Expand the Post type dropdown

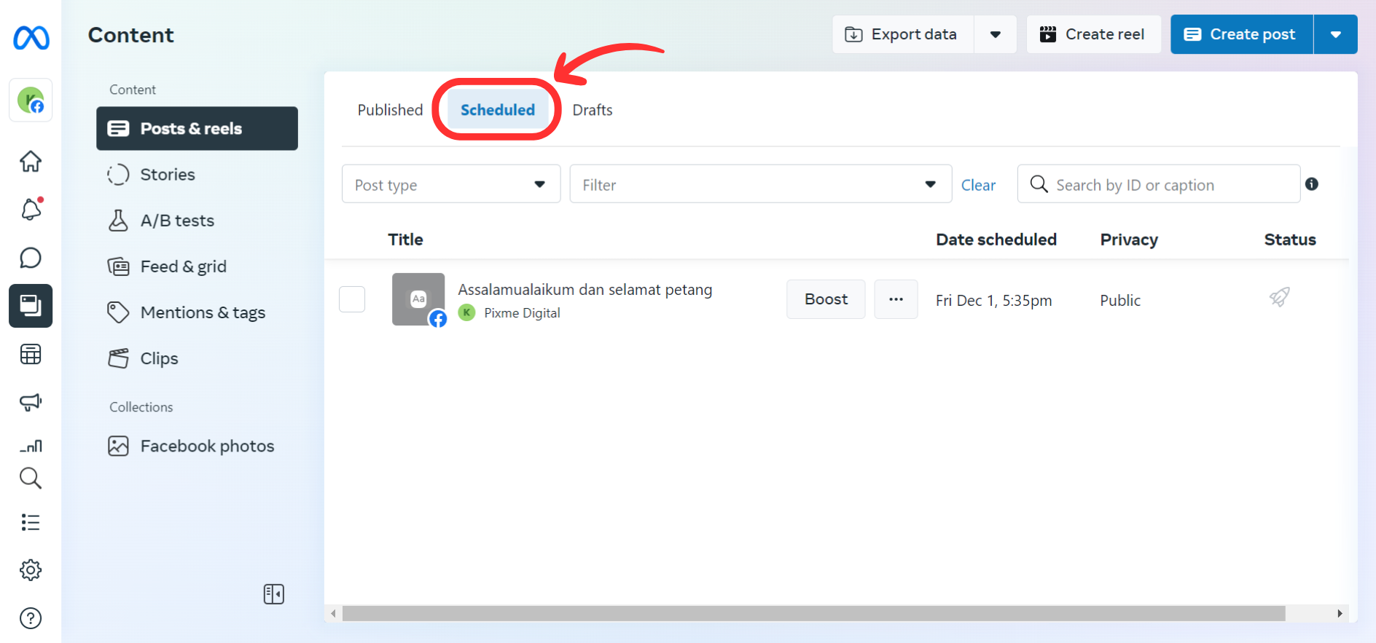click(x=450, y=184)
